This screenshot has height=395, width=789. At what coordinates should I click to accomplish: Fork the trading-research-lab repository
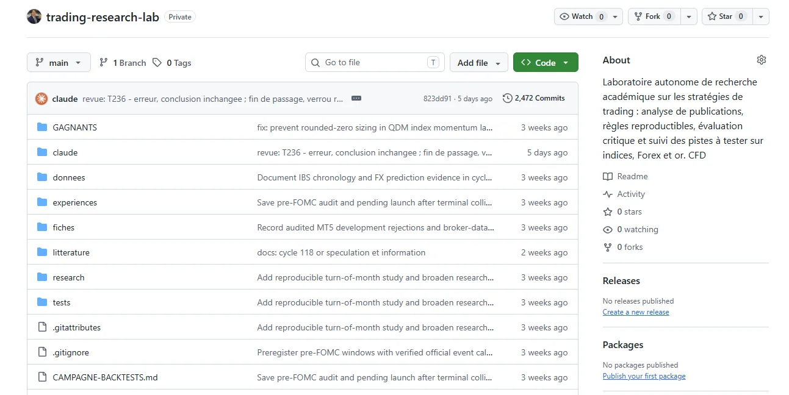654,16
